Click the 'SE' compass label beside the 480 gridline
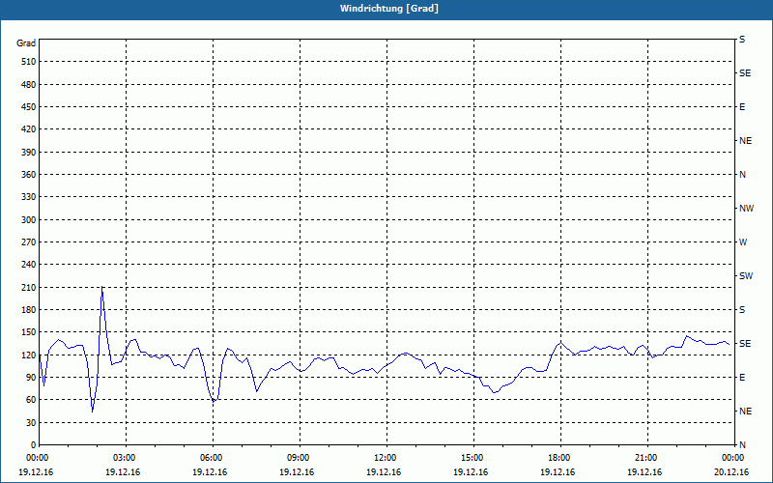 [745, 73]
